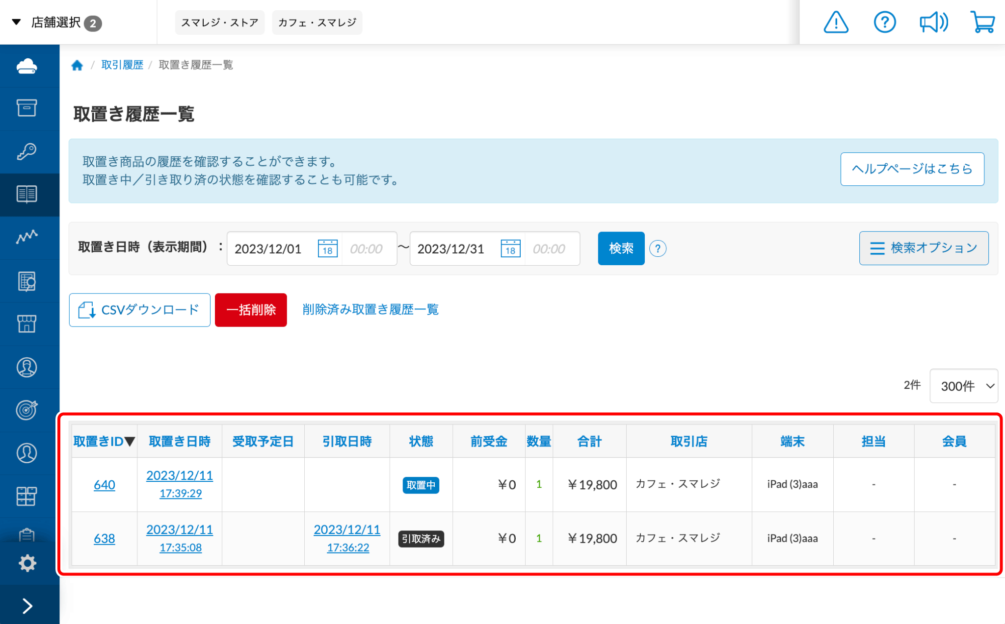Image resolution: width=1005 pixels, height=624 pixels.
Task: Sort by the 担当 column header
Action: [x=873, y=441]
